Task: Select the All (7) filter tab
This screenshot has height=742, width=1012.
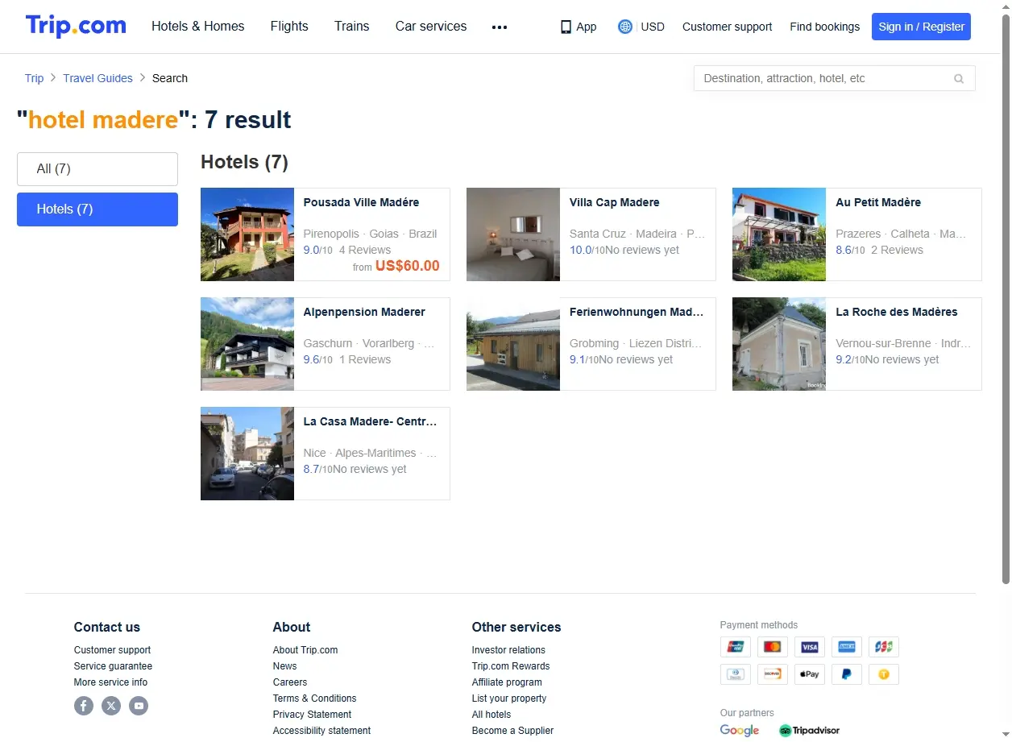Action: point(97,169)
